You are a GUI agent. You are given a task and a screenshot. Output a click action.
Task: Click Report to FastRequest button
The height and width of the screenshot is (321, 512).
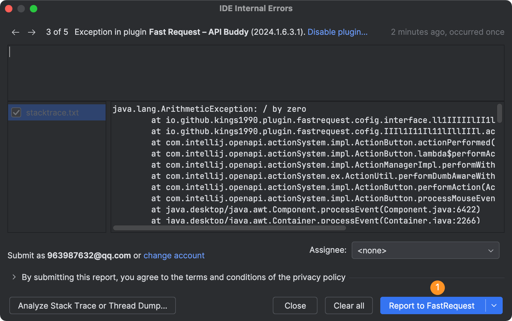[432, 306]
